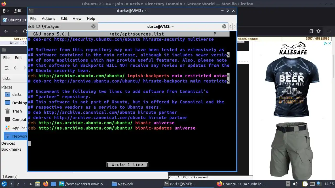Bookmark this page with the star

tap(319, 31)
